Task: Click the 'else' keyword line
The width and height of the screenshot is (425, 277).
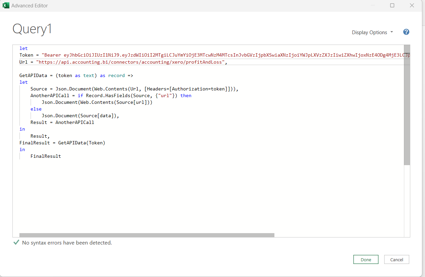Action: pos(36,109)
